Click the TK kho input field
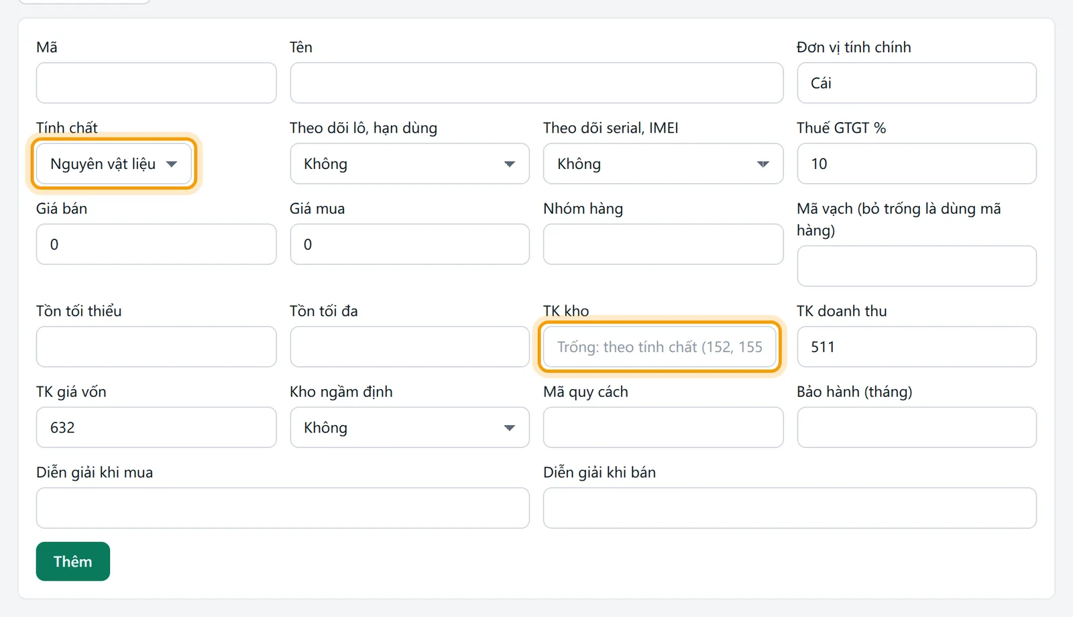 click(x=660, y=347)
